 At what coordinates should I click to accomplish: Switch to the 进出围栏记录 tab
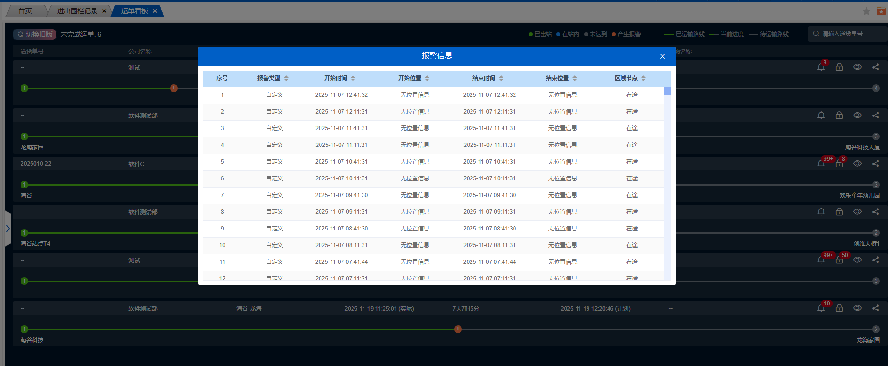point(77,11)
